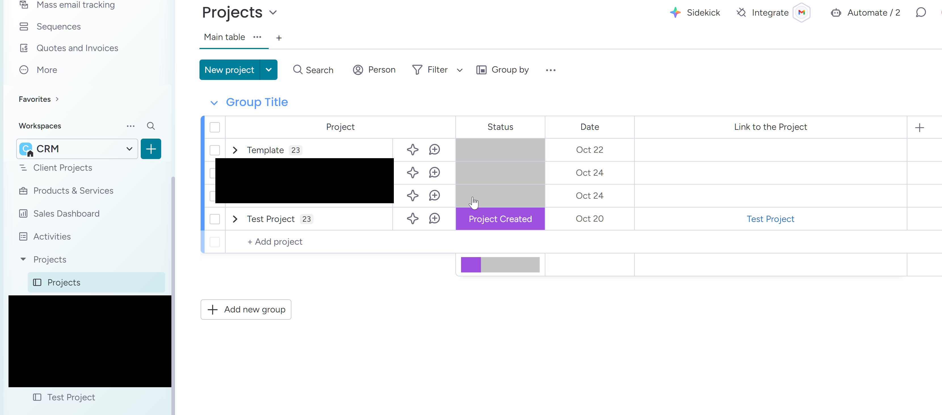This screenshot has width=942, height=415.
Task: Open toolbar more options ellipsis
Action: tap(550, 70)
